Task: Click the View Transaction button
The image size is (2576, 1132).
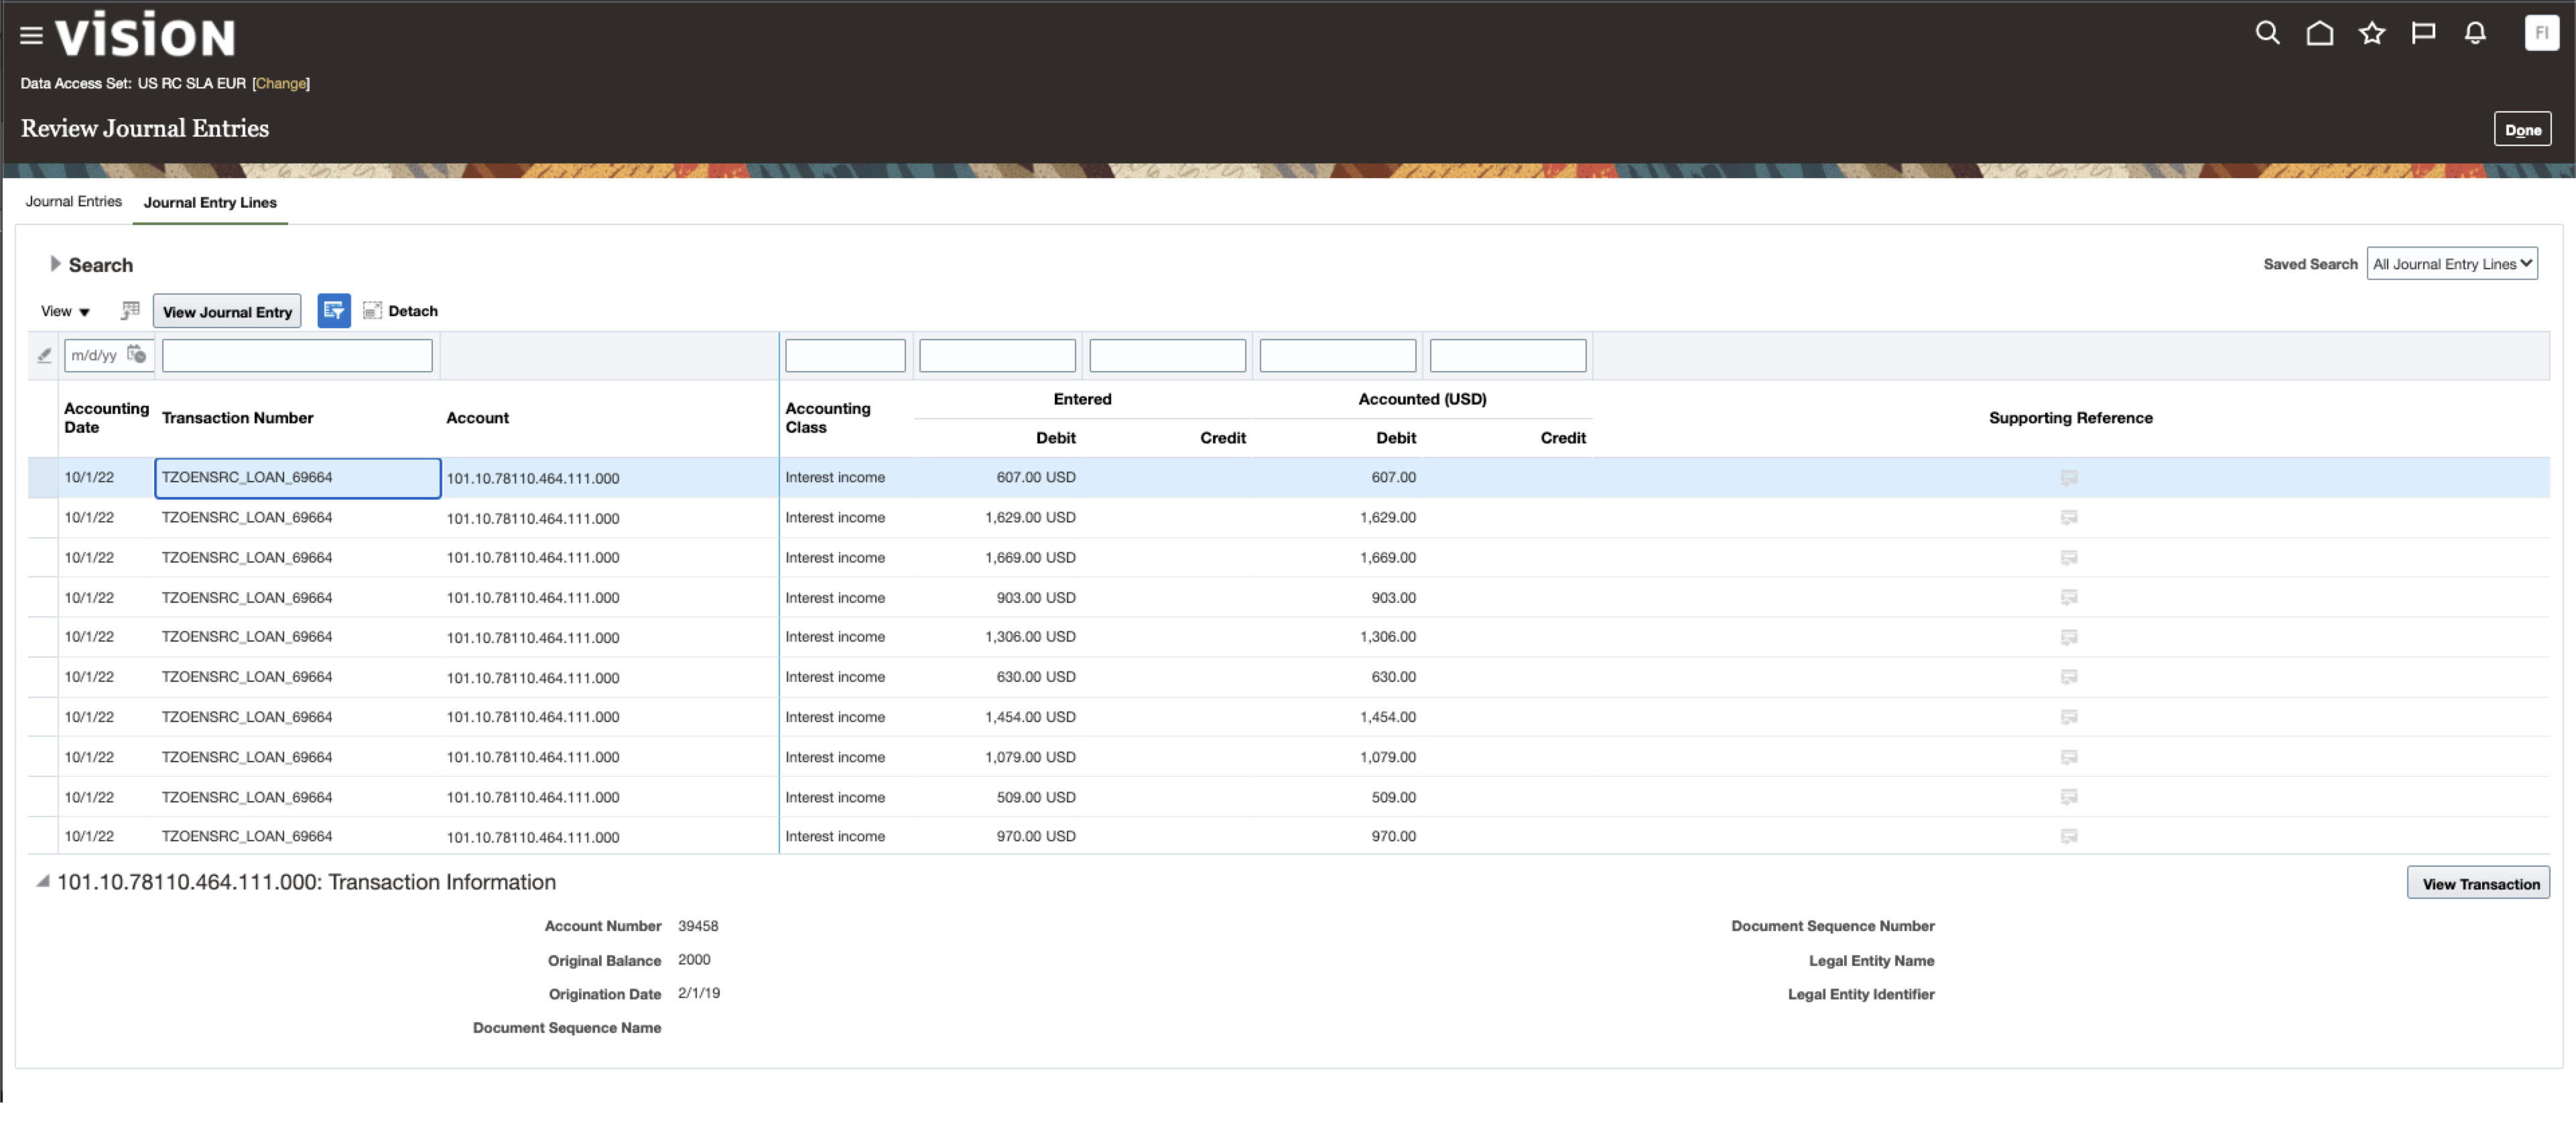Action: [x=2479, y=882]
